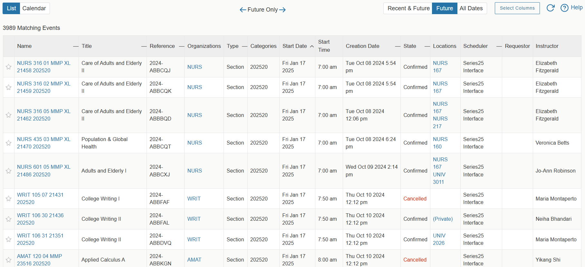This screenshot has width=585, height=267.
Task: Star the WRIT 106 31 21351 event
Action: [x=9, y=239]
